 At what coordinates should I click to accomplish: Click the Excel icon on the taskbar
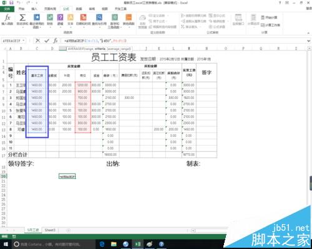click(138, 244)
